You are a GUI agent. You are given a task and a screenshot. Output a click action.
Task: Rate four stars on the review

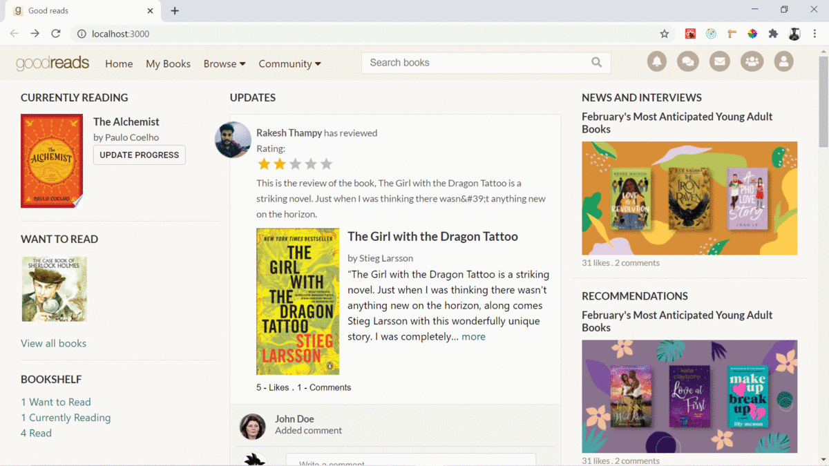click(x=311, y=164)
